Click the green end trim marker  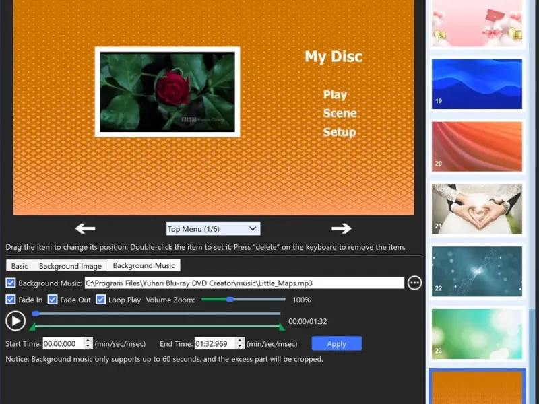[282, 327]
